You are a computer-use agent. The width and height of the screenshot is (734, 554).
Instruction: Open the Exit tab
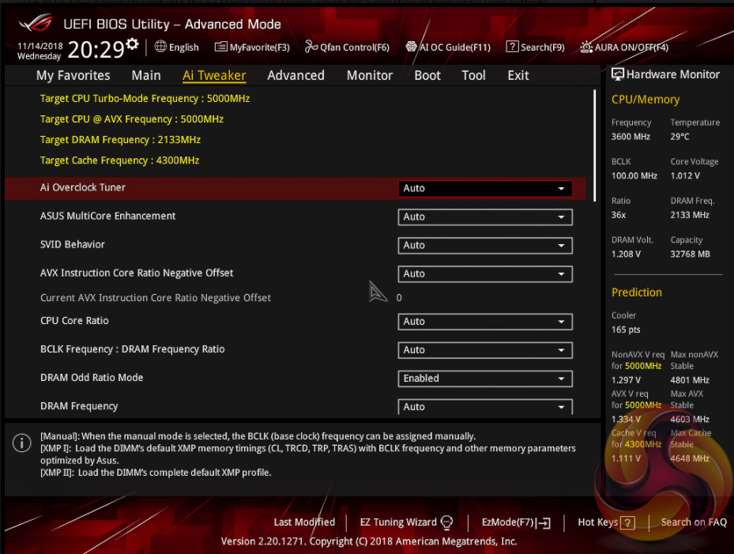pyautogui.click(x=518, y=75)
